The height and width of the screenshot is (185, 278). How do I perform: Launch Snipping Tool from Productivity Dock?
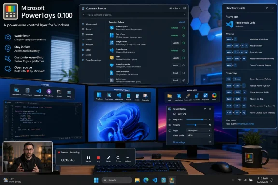[145, 97]
